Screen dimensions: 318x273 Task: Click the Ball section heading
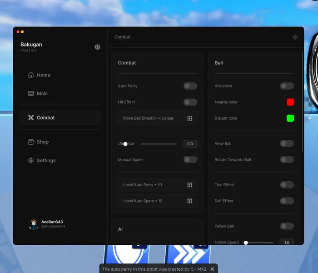[x=219, y=63]
